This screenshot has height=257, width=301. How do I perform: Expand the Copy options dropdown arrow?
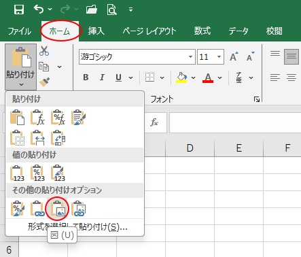pyautogui.click(x=59, y=67)
